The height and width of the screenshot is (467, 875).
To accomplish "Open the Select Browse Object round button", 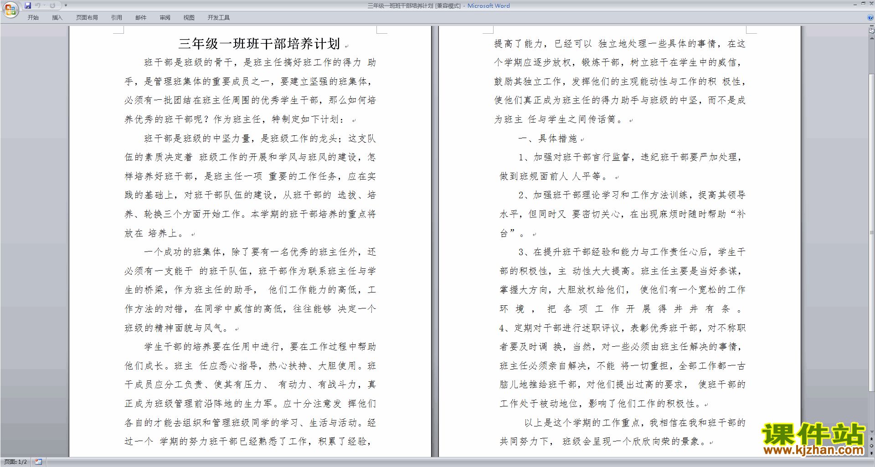I will click(871, 446).
